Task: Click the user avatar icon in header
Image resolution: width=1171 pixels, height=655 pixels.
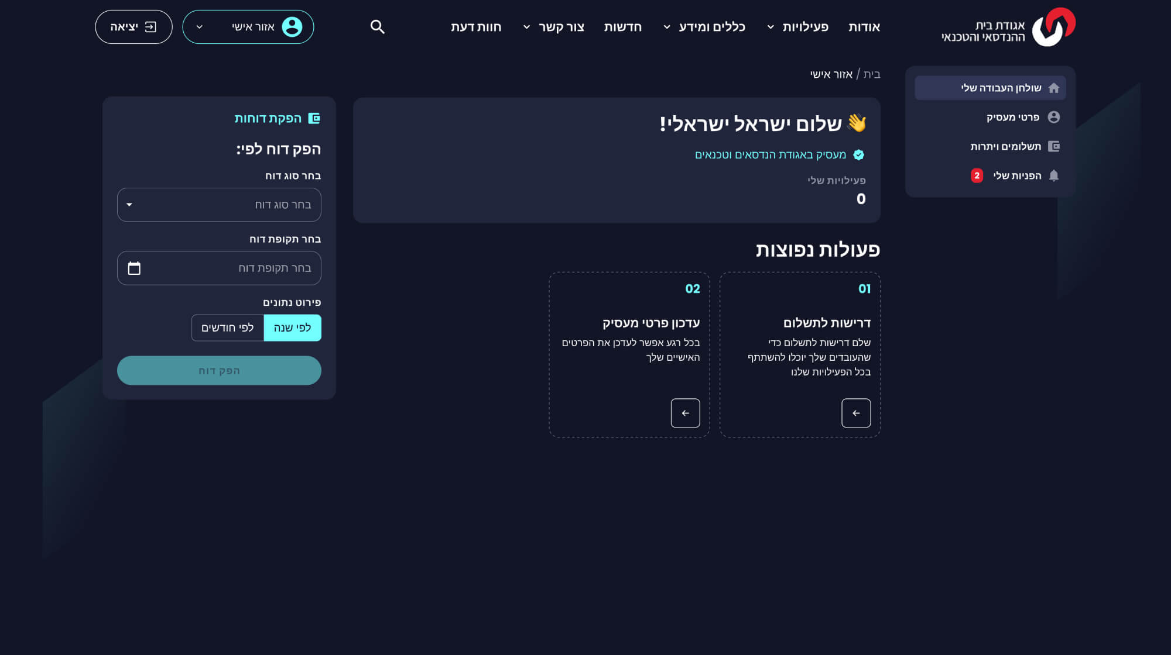Action: point(292,27)
